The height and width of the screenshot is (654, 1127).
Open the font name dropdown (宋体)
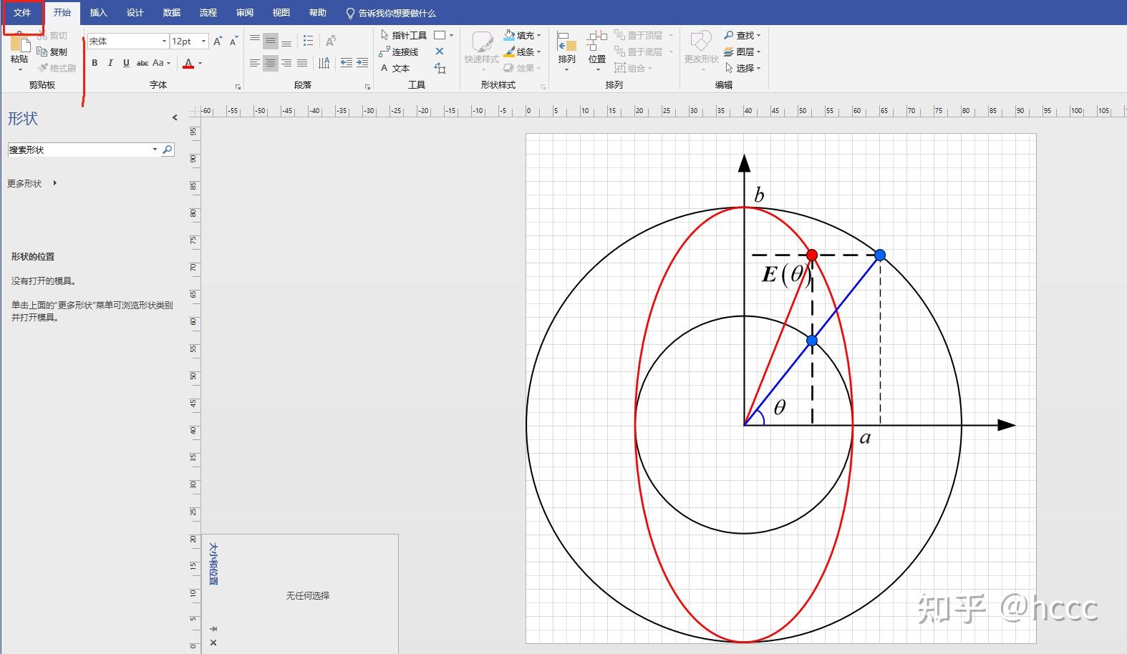click(x=164, y=42)
